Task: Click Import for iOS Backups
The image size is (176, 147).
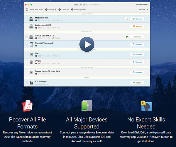Action: pos(137,83)
